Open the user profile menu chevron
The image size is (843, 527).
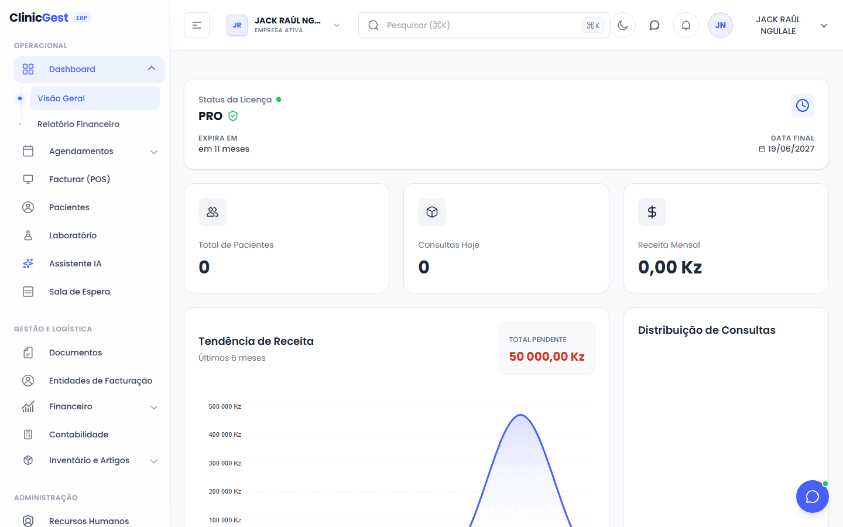pyautogui.click(x=824, y=25)
